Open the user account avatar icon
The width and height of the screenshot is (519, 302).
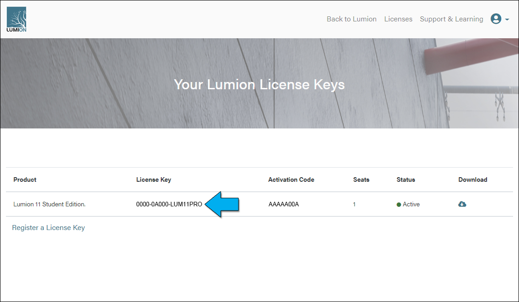coord(496,19)
